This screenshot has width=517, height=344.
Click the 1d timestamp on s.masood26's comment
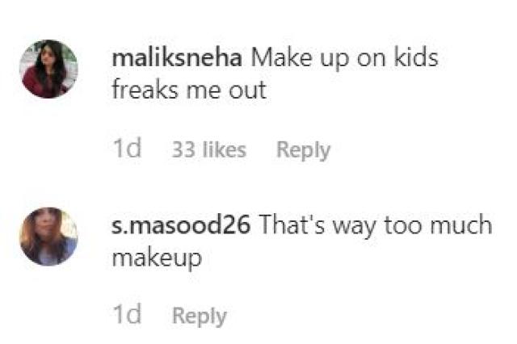pos(128,316)
